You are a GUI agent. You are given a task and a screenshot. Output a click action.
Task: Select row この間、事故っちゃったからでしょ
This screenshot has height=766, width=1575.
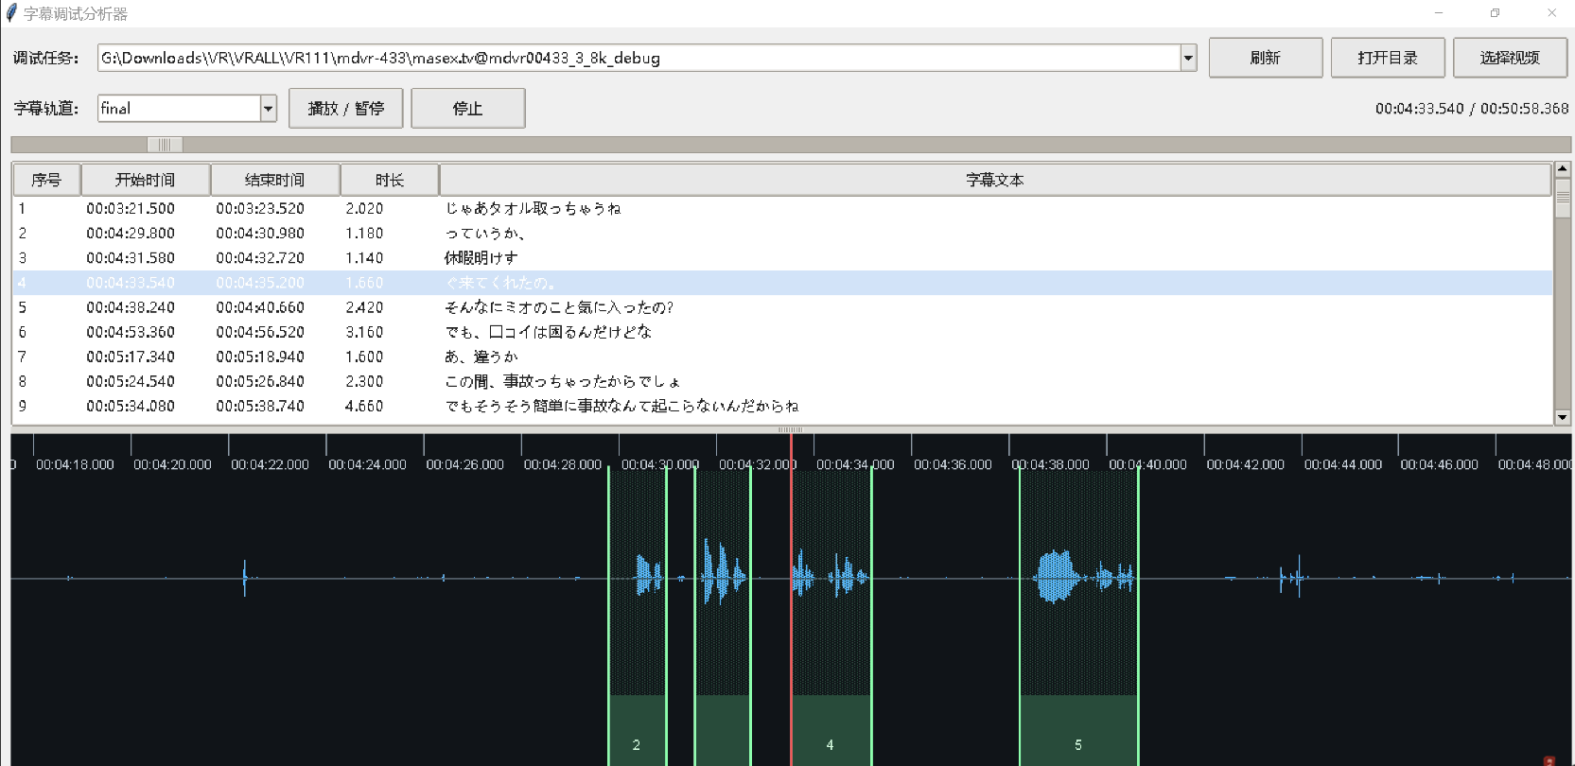point(782,381)
